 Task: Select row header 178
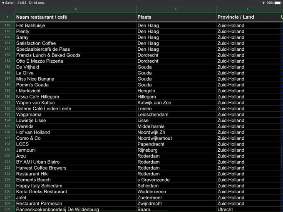pyautogui.click(x=7, y=25)
